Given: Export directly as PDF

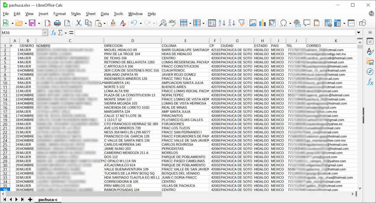Looking at the screenshot, I should pyautogui.click(x=47, y=23).
